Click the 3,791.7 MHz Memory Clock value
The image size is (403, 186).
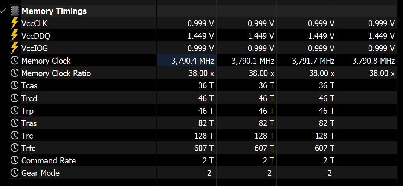(x=313, y=61)
